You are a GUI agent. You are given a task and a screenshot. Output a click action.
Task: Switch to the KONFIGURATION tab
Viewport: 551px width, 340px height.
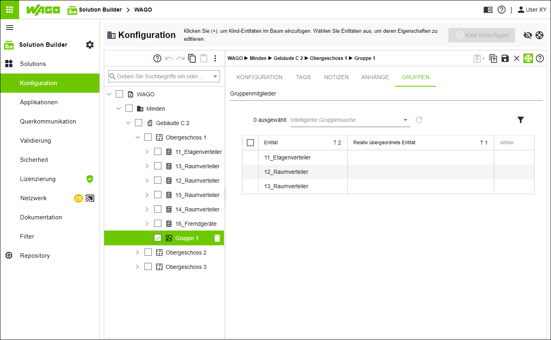pos(260,77)
